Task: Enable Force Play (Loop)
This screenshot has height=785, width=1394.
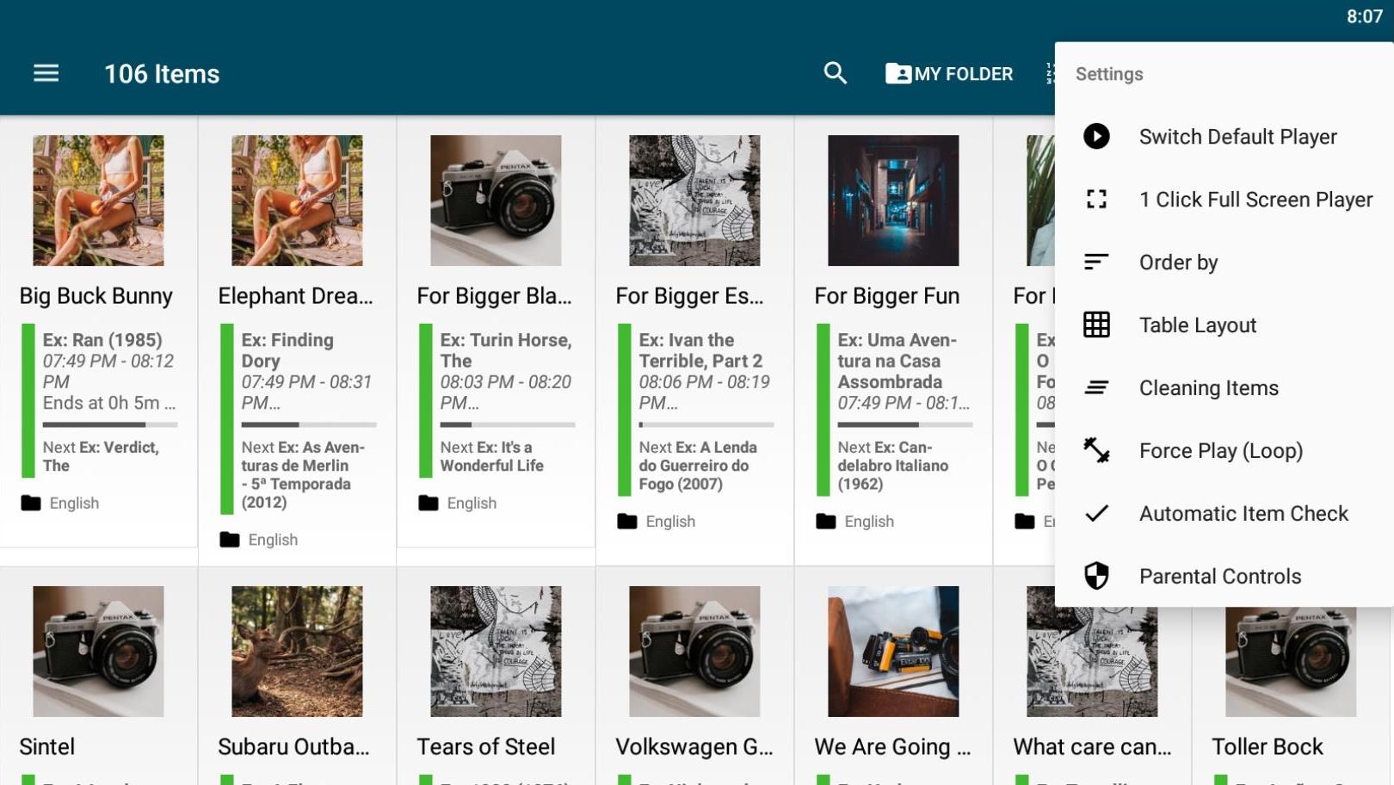Action: click(1224, 450)
